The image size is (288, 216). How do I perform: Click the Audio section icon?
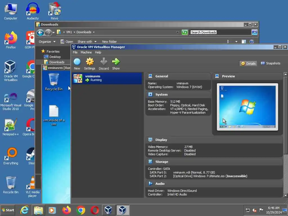pyautogui.click(x=150, y=183)
